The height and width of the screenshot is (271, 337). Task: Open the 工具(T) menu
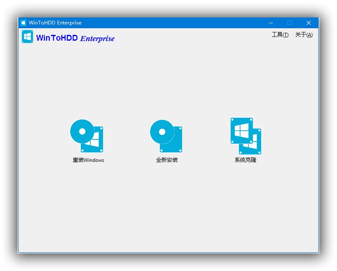280,35
